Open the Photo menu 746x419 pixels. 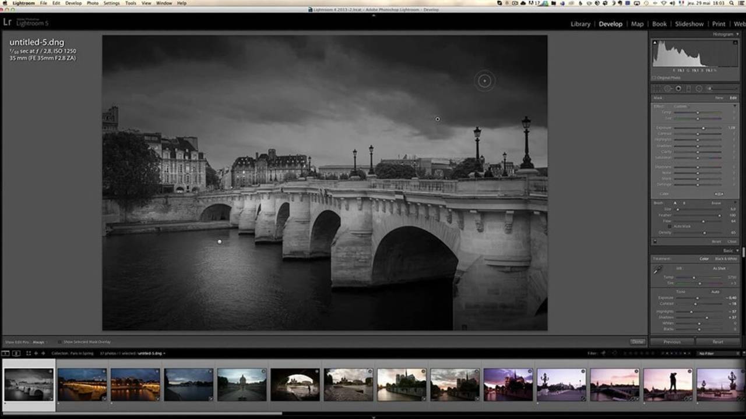pos(93,3)
